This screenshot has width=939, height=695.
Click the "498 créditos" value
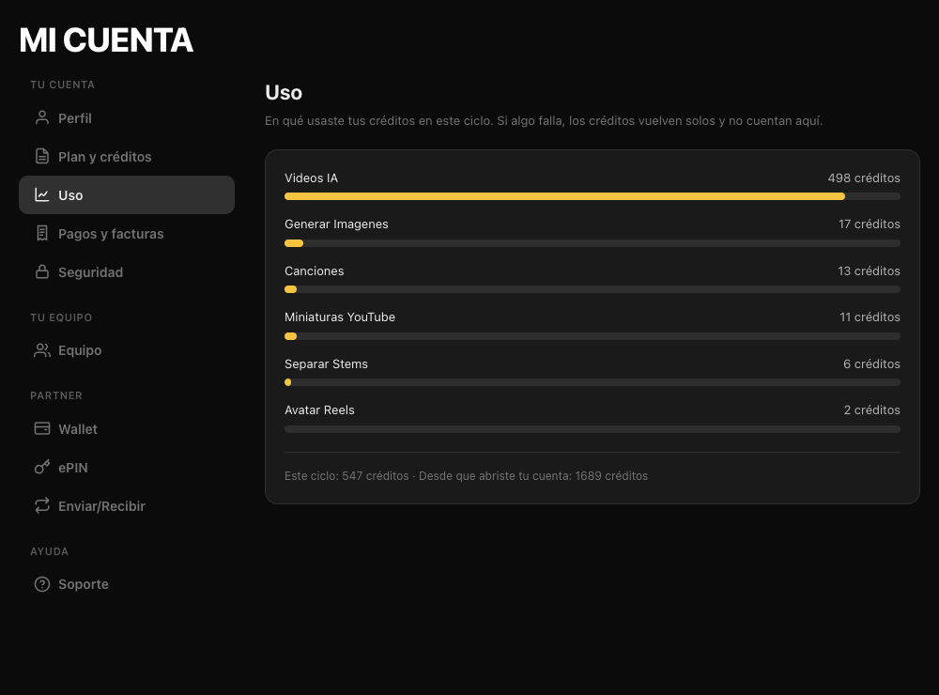click(864, 178)
